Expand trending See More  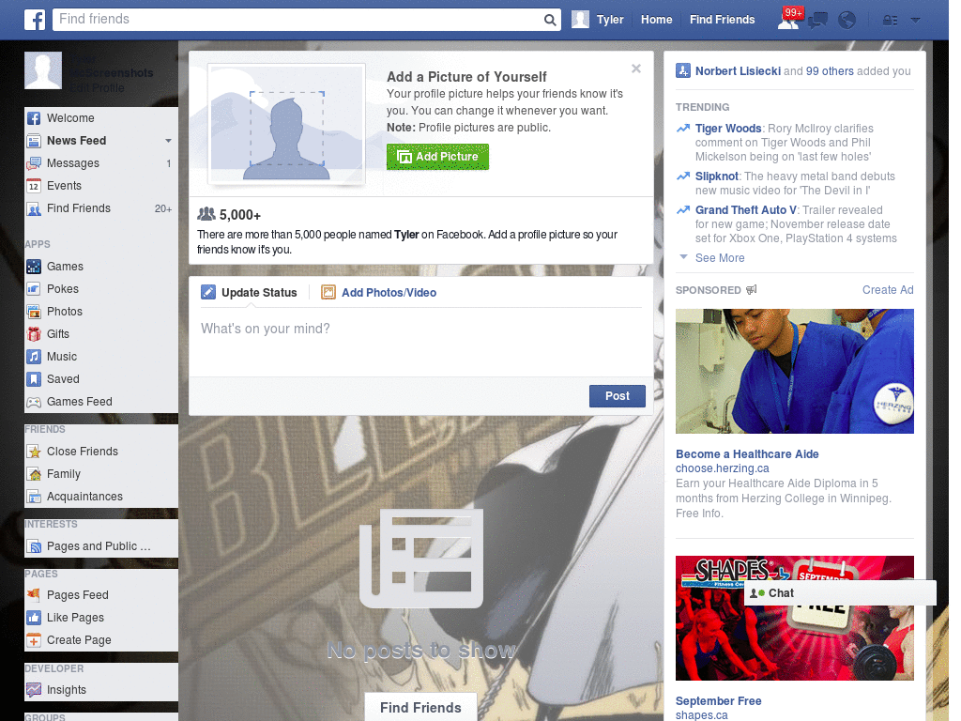[720, 258]
